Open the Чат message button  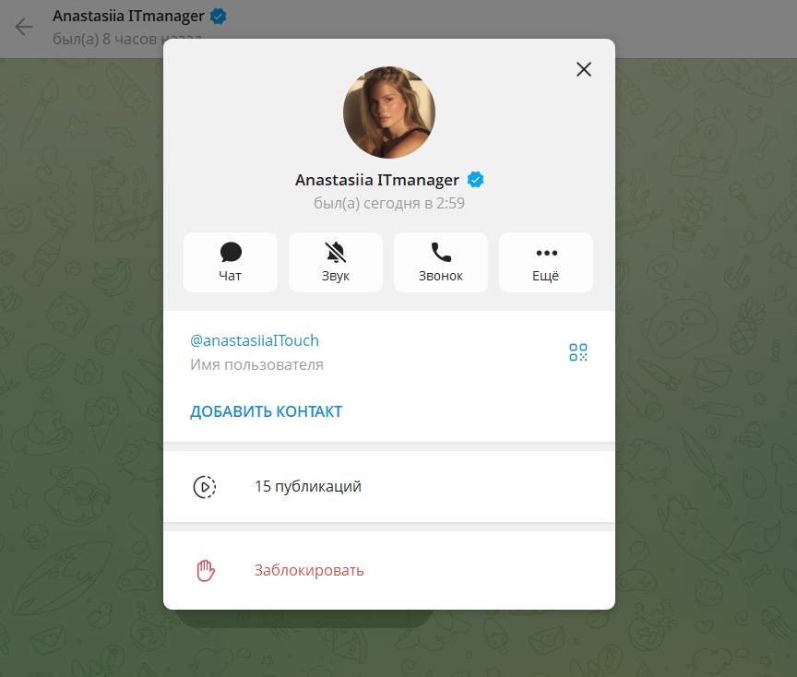(231, 262)
